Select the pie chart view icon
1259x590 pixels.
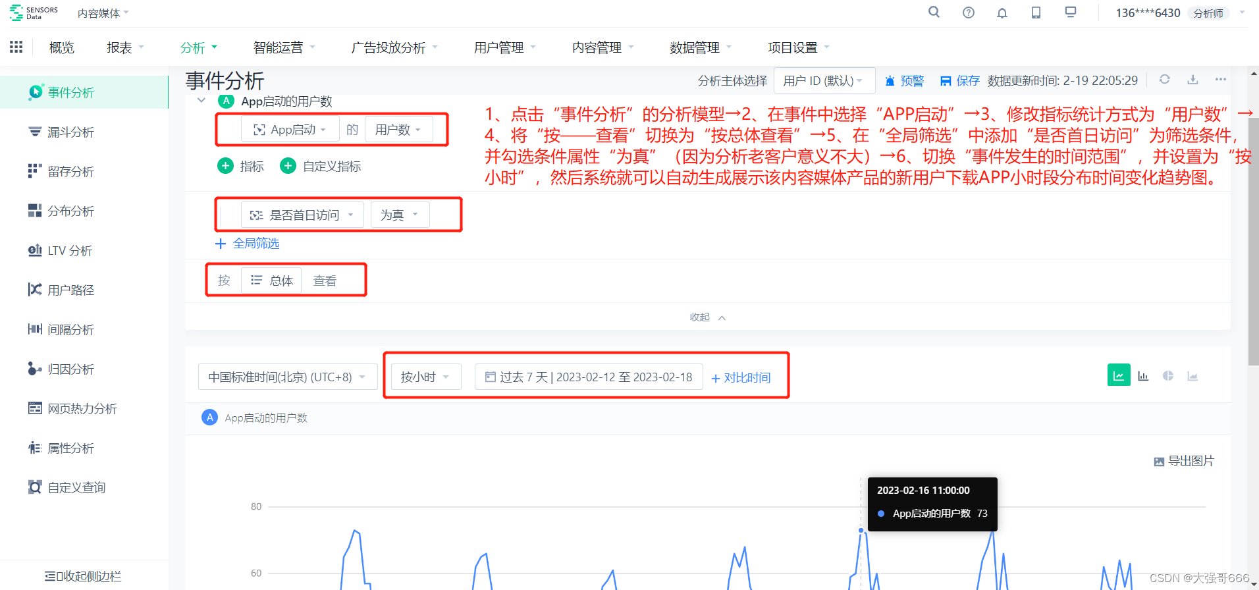[1168, 376]
